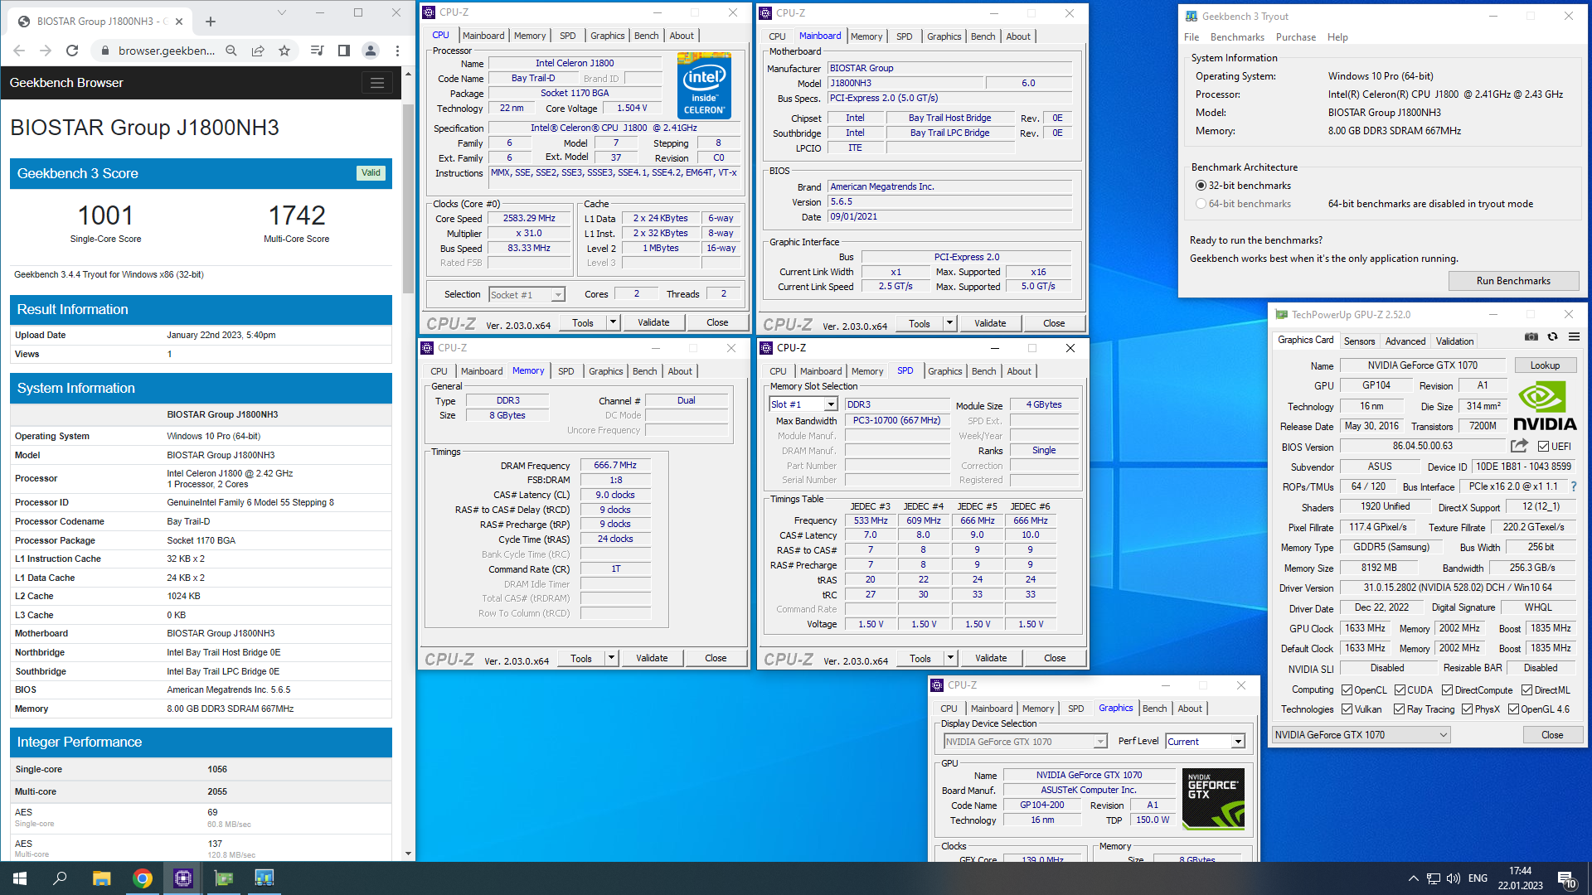1592x895 pixels.
Task: Open the Geekbench 3 Purchase menu
Action: (1296, 37)
